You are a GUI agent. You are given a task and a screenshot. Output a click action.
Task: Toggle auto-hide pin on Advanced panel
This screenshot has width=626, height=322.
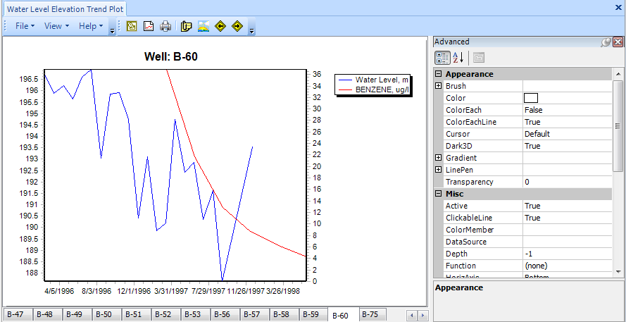coord(606,42)
